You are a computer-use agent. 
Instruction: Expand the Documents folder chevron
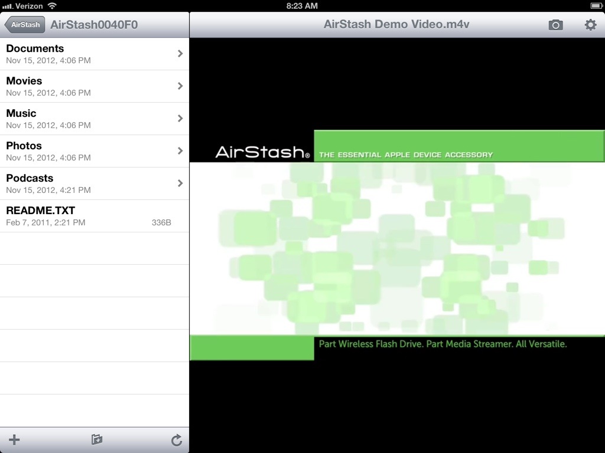click(180, 54)
